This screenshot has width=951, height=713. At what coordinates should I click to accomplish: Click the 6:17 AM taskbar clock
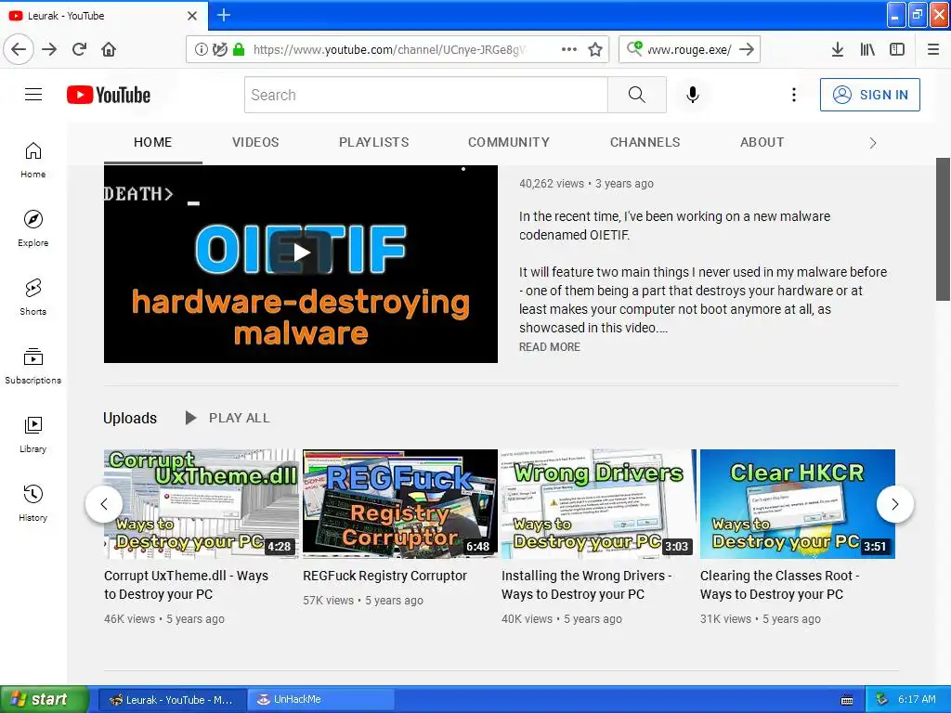[x=917, y=699]
